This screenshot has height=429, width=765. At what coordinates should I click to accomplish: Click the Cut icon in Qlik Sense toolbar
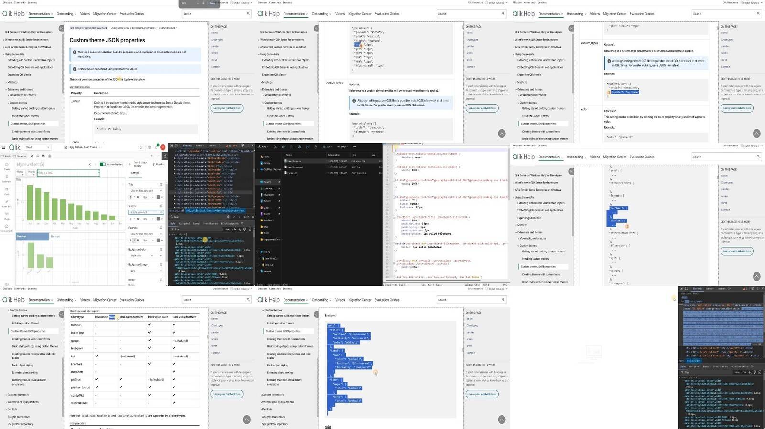click(x=32, y=156)
